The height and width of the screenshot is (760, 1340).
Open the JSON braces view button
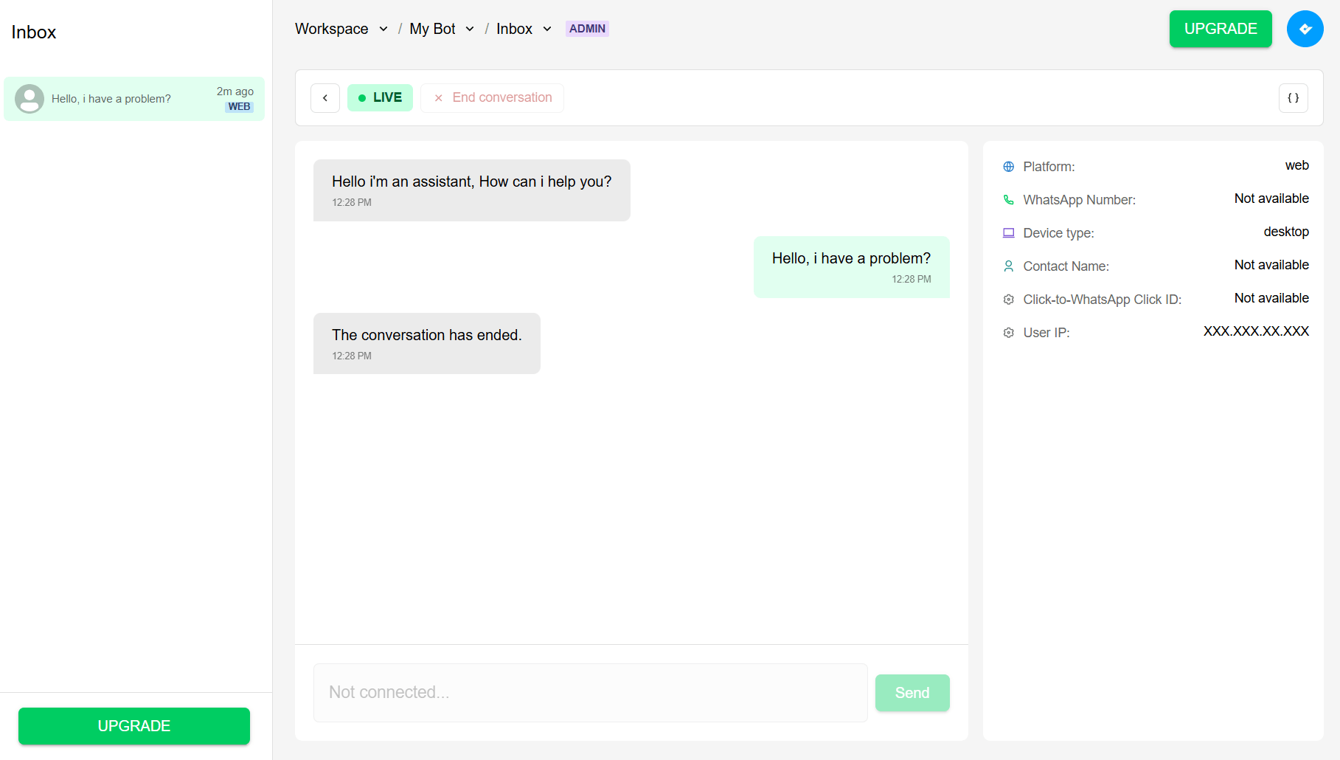coord(1293,97)
